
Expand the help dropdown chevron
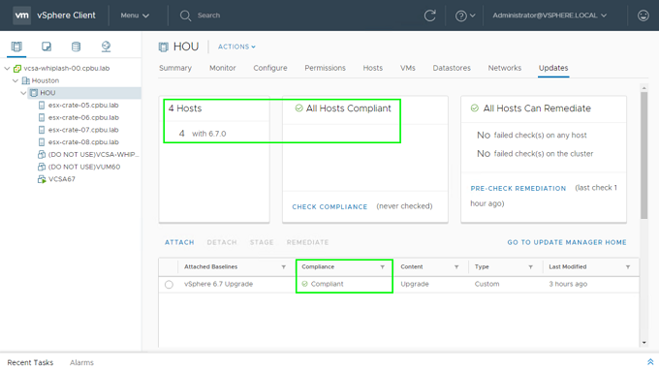click(473, 15)
